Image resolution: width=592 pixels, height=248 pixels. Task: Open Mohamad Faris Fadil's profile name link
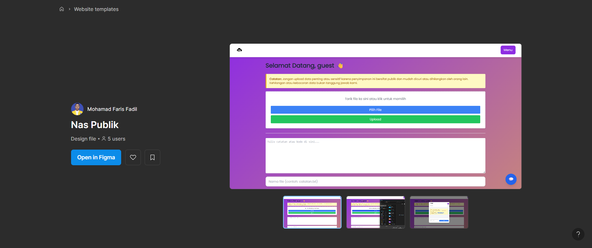click(x=112, y=109)
